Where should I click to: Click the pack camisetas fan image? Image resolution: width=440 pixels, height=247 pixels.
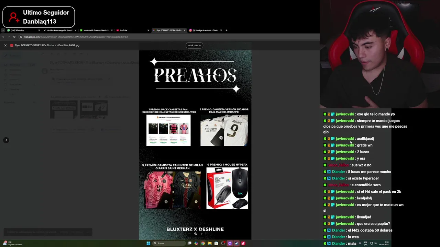click(x=168, y=130)
